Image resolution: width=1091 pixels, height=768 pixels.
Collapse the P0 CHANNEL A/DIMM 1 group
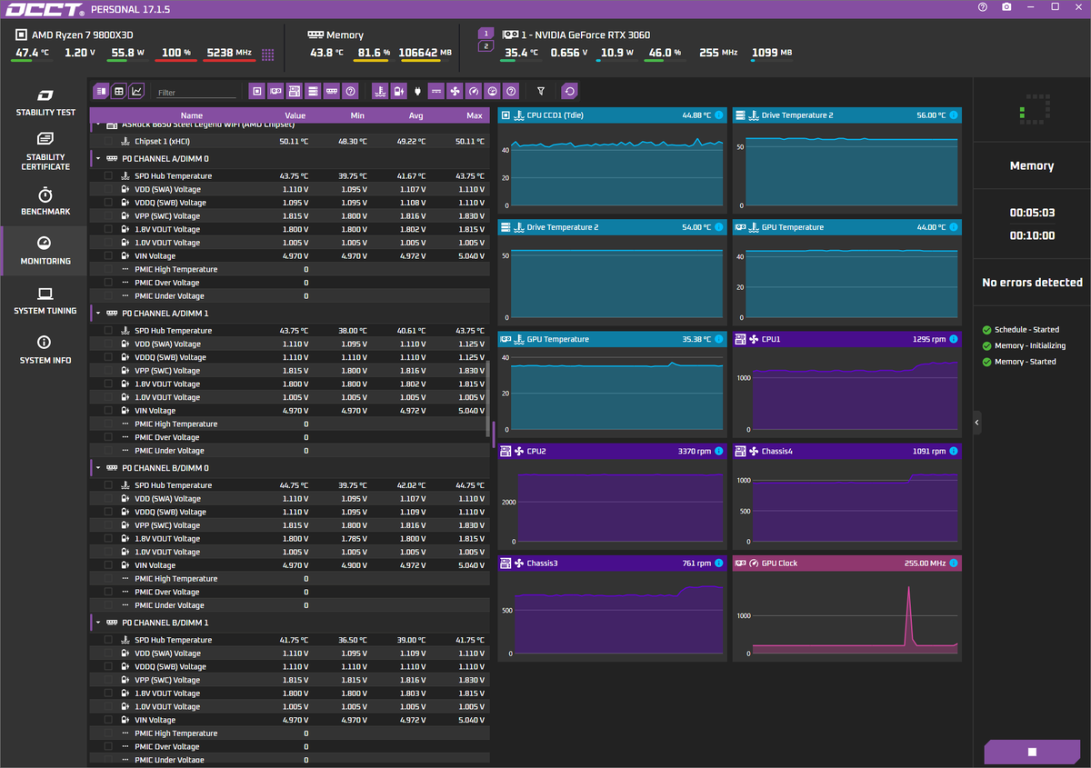[x=98, y=314]
